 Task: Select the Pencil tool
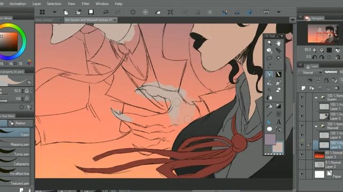coord(279,75)
